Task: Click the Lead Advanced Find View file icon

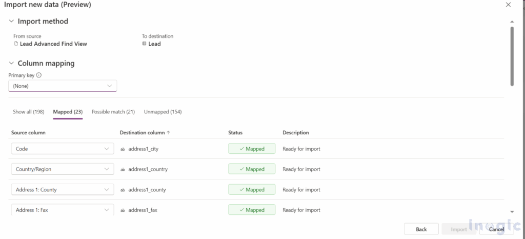Action: tap(16, 44)
